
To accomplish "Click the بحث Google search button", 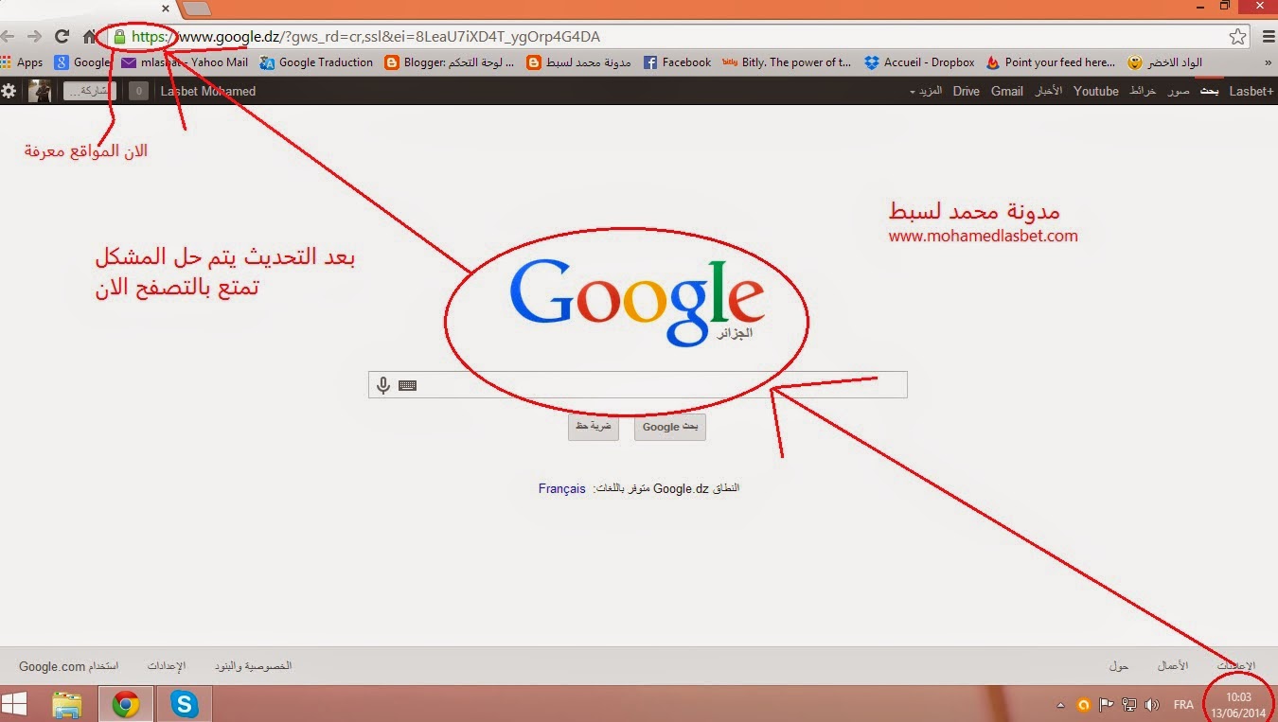I will (670, 427).
